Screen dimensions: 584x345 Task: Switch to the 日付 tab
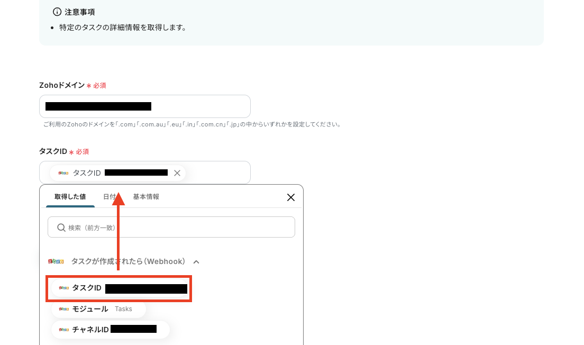coord(109,197)
